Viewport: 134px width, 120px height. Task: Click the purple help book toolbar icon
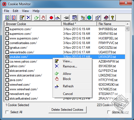(x=106, y=18)
